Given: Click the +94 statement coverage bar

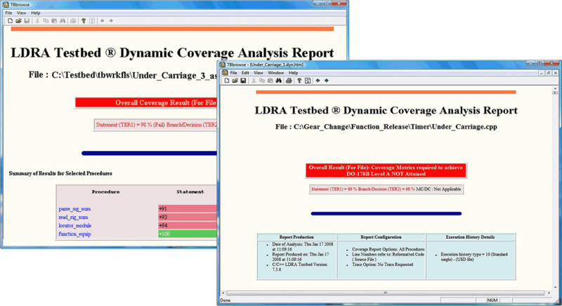Looking at the screenshot, I should coord(188,225).
